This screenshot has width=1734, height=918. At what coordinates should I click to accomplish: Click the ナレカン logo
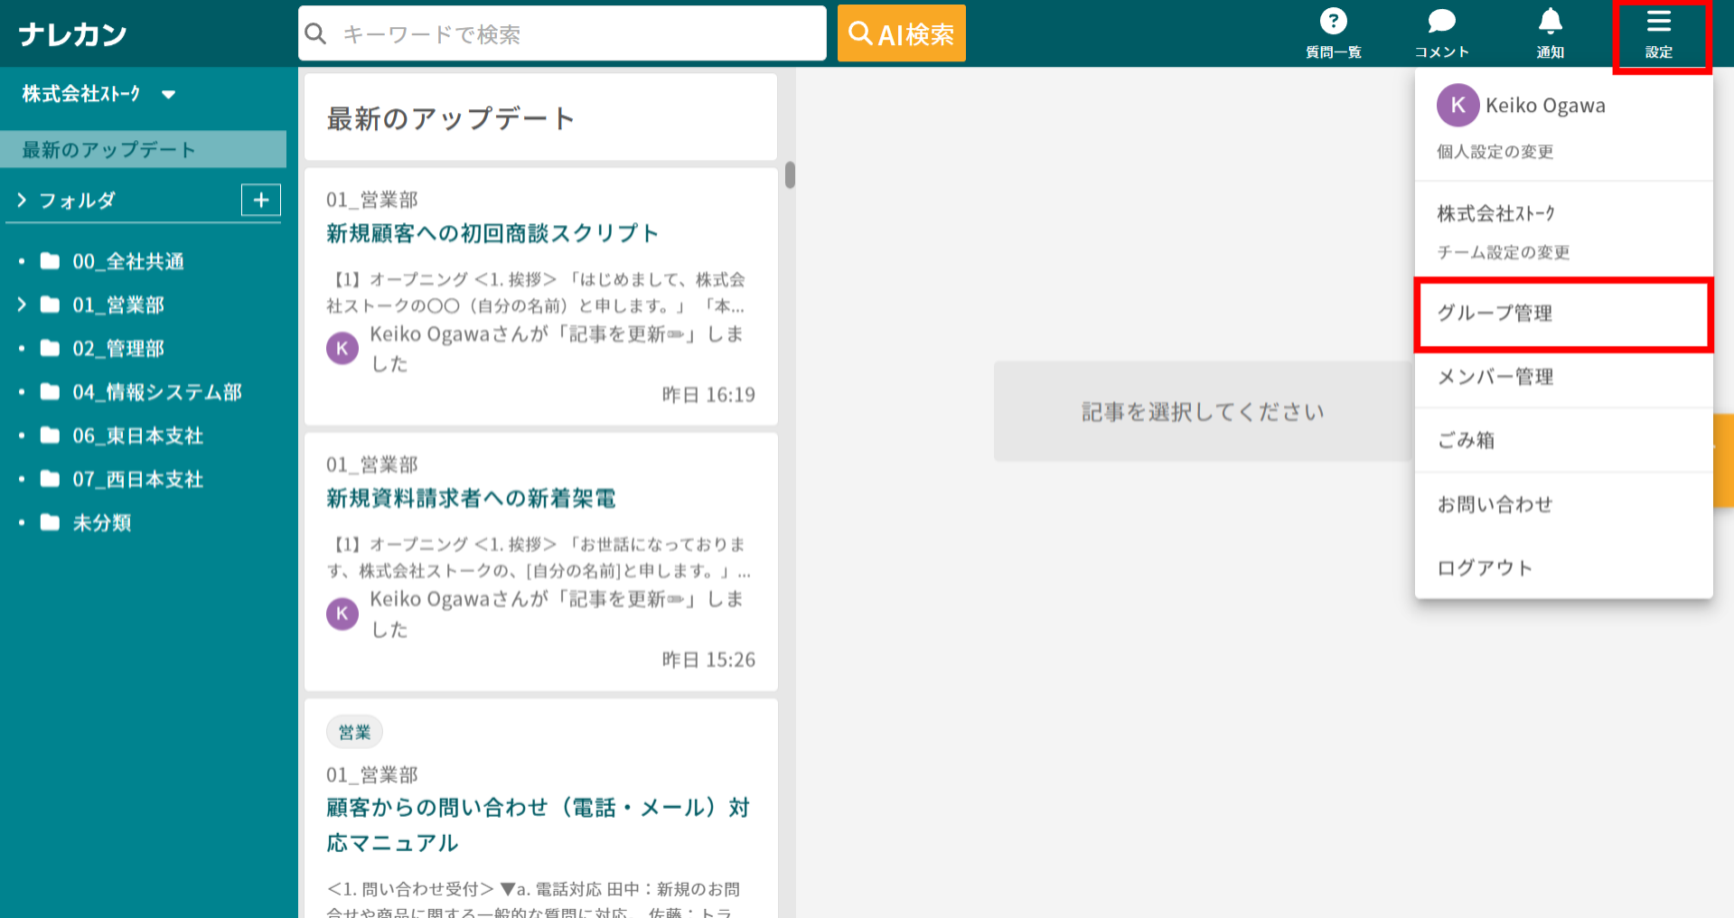72,34
